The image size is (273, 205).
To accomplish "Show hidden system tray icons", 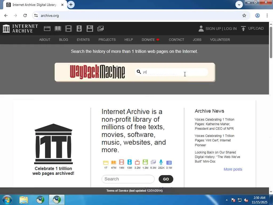I will (x=227, y=200).
